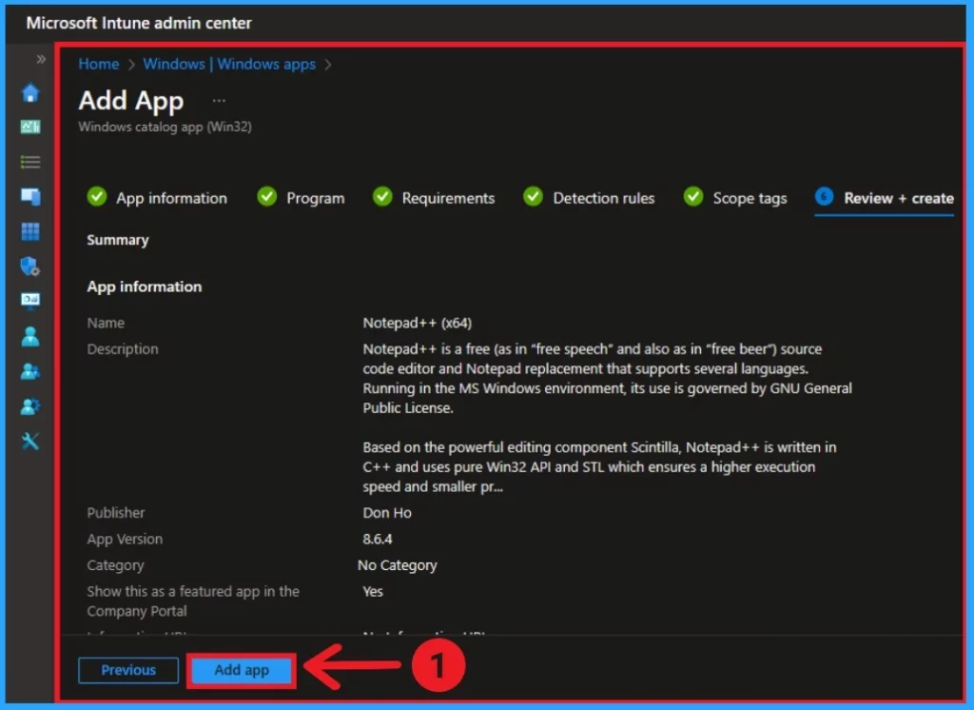Click the description text starting Notepad++ is a free
Image resolution: width=974 pixels, height=710 pixels.
tap(608, 379)
